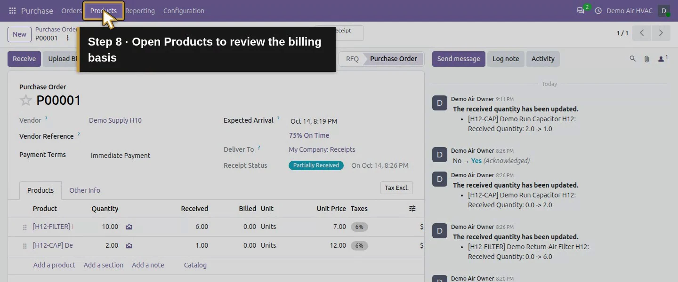Click the unit price 12.00 cell
Viewport: 678px width, 282px height.
click(338, 245)
